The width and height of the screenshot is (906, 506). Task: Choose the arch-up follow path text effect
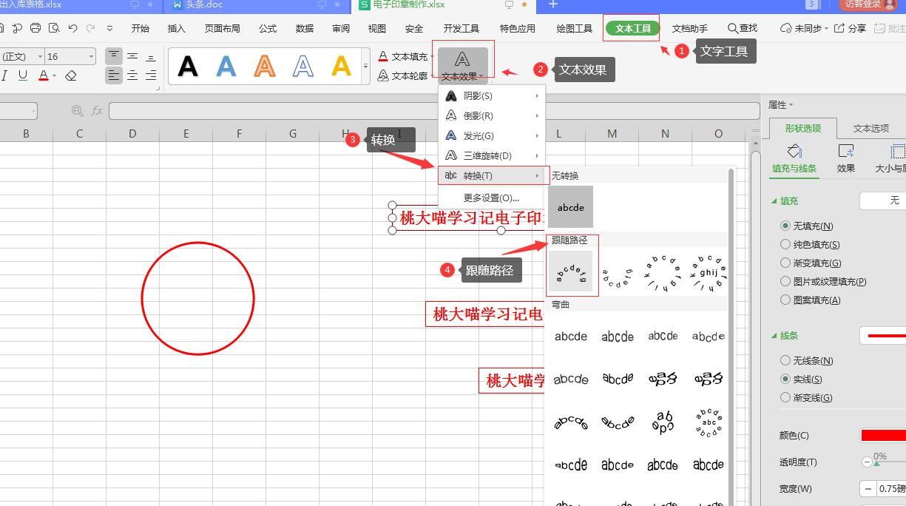click(x=570, y=272)
